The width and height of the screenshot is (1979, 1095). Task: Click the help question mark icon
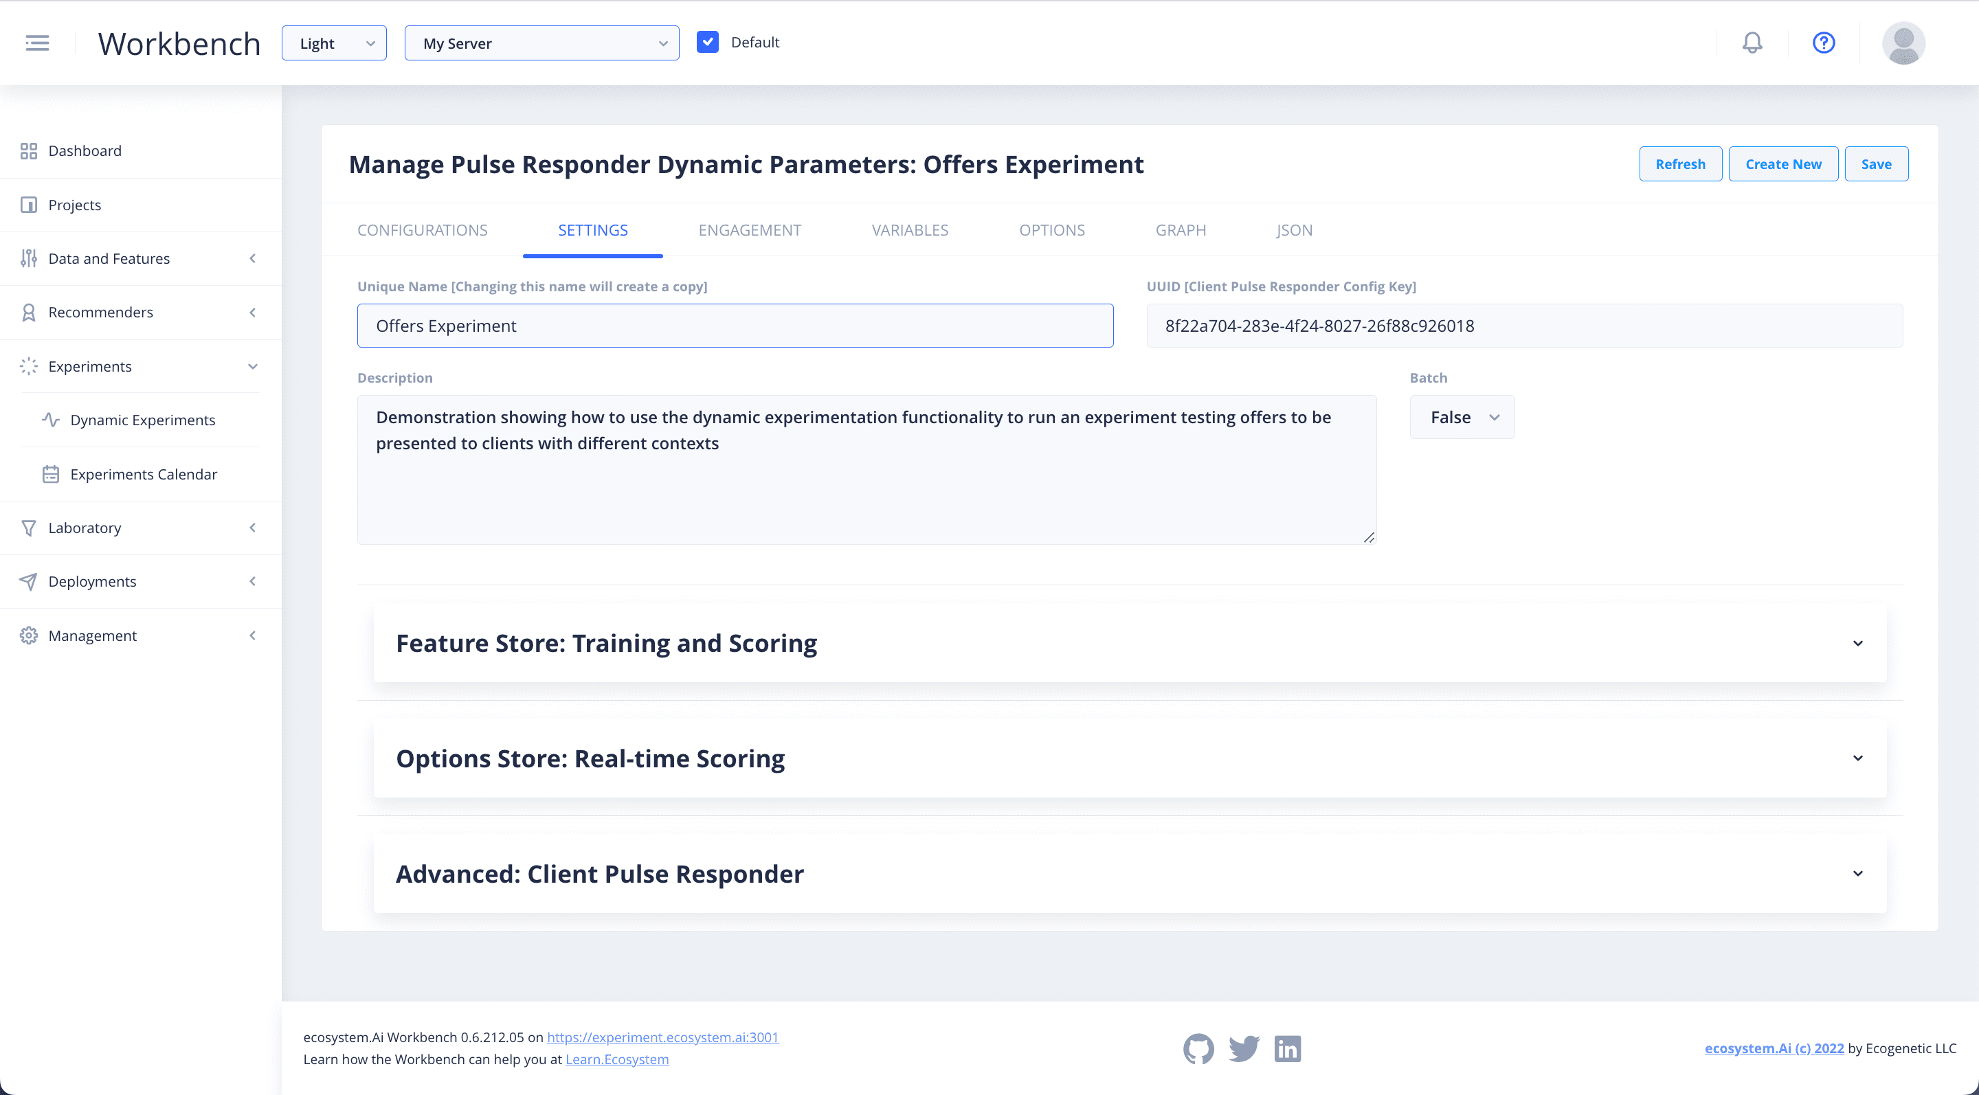(x=1823, y=43)
